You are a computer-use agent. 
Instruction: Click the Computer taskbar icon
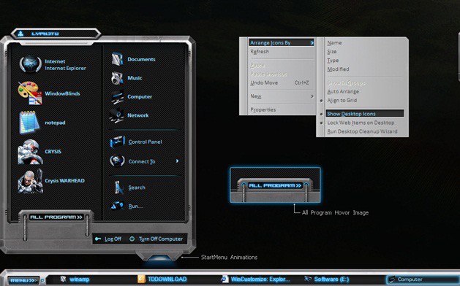click(392, 279)
